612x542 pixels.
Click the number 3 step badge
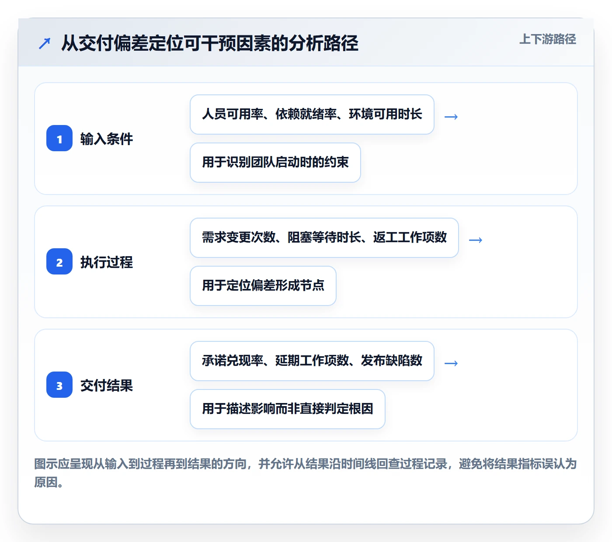59,385
